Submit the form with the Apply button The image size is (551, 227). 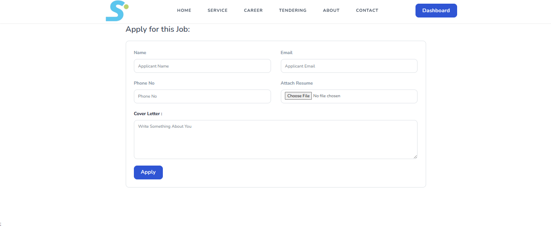148,172
